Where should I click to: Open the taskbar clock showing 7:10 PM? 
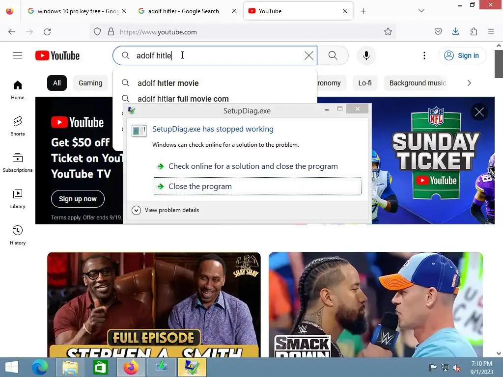point(481,368)
